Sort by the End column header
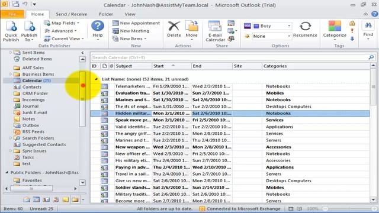This screenshot has height=213, width=379. point(211,66)
